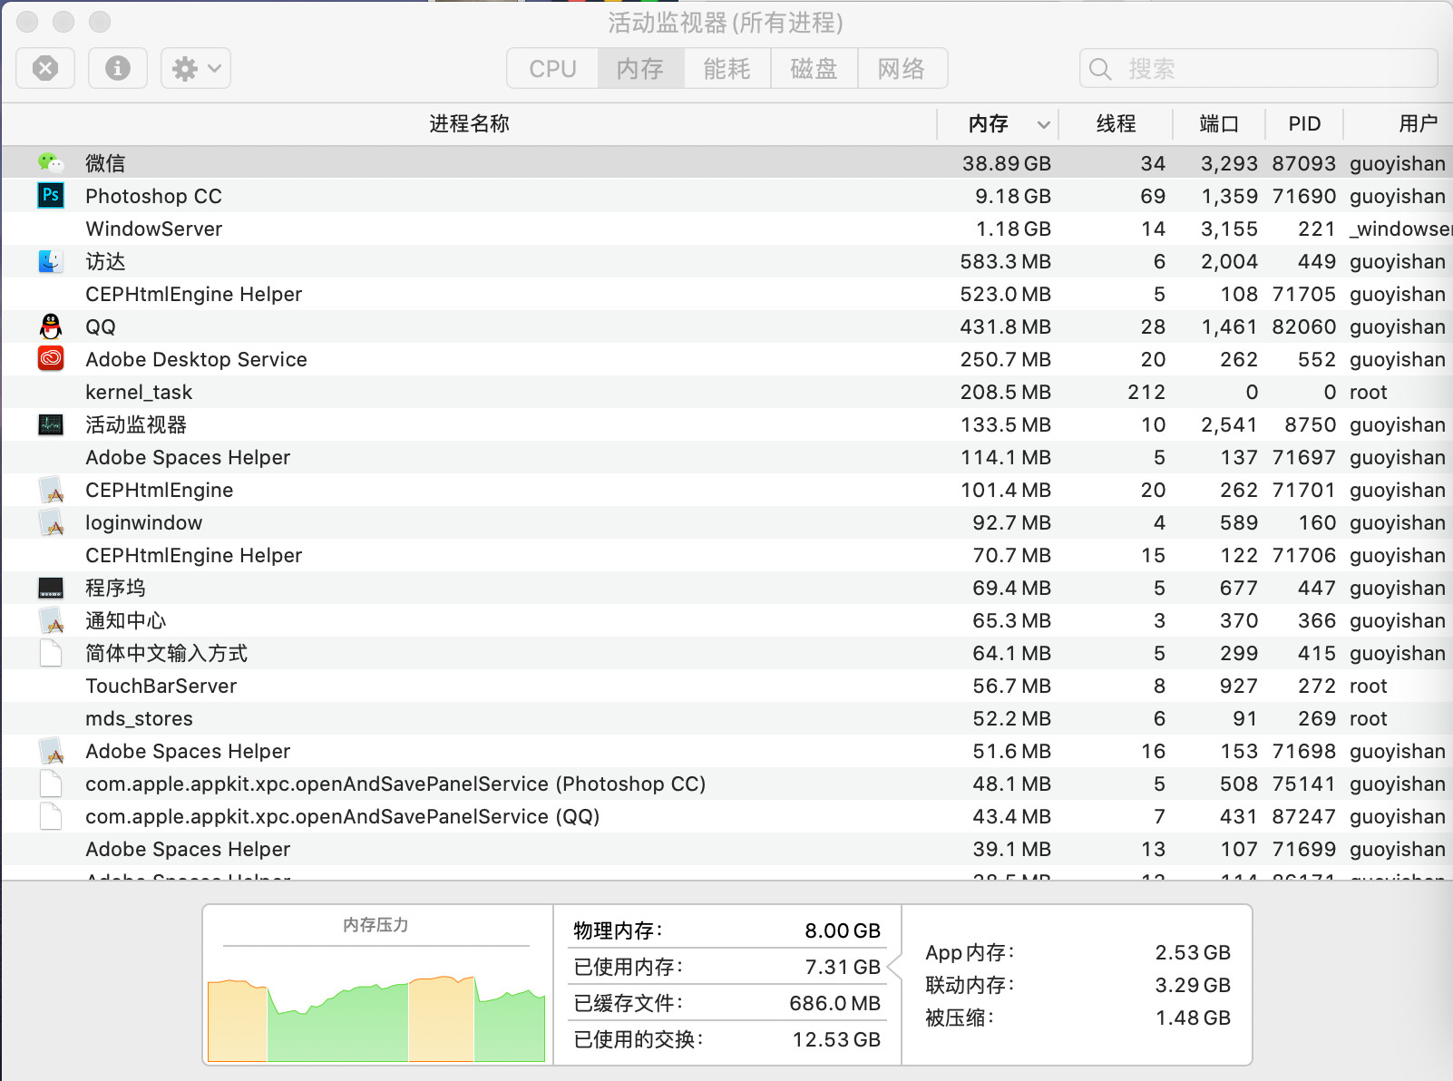This screenshot has width=1453, height=1081.
Task: Select the TouchBarServer process name
Action: click(161, 686)
